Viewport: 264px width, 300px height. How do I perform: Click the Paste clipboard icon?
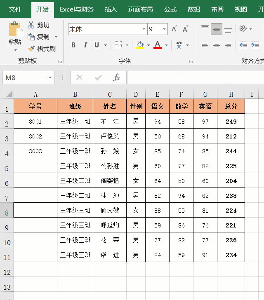(x=16, y=29)
